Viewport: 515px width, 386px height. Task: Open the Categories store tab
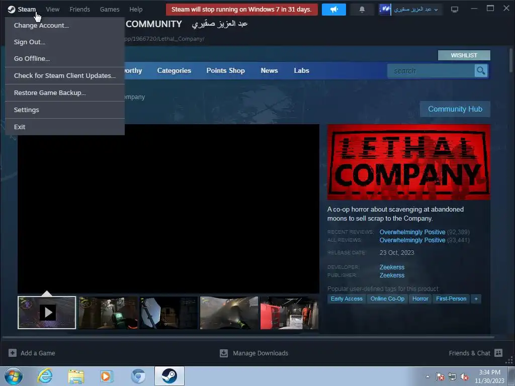click(174, 70)
